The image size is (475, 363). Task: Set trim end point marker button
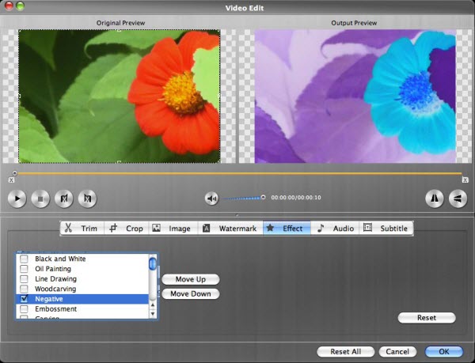pos(88,199)
